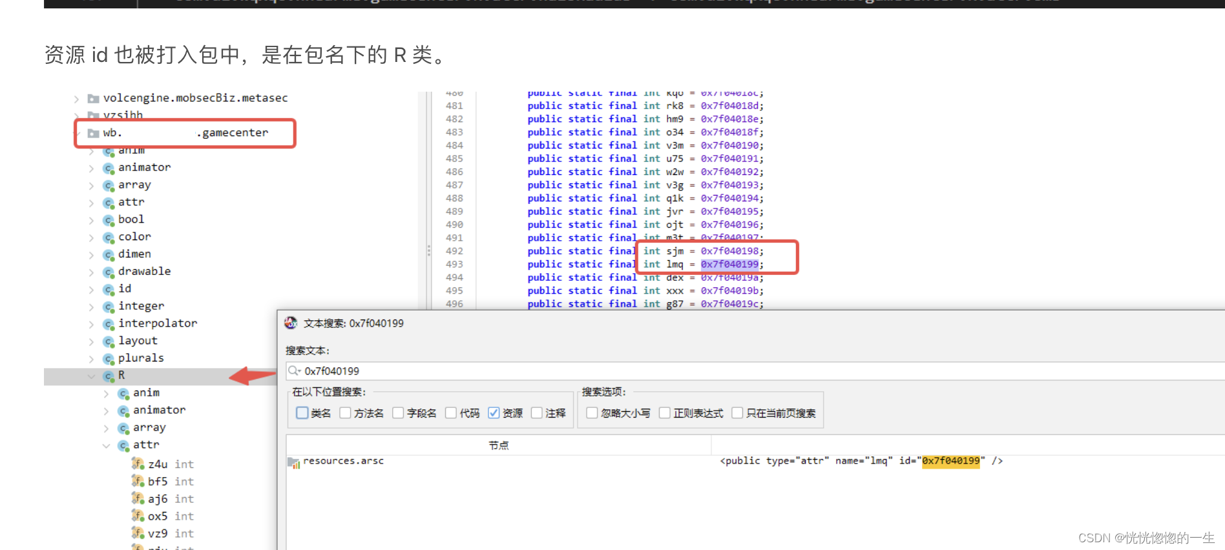Click the animator class icon in the package tree

pos(109,168)
